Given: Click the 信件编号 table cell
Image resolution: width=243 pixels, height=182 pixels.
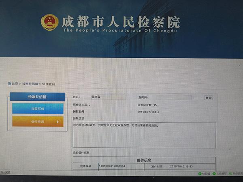Looking at the screenshot, I should tap(86, 166).
